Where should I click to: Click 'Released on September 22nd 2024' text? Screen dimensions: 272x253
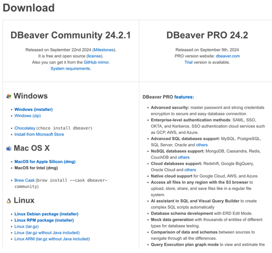click(x=58, y=50)
